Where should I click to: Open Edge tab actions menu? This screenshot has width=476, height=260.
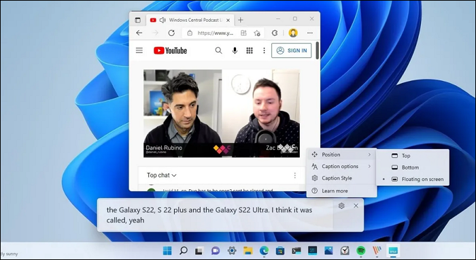tap(138, 20)
